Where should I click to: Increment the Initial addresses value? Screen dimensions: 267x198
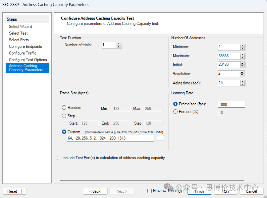[x=242, y=63]
